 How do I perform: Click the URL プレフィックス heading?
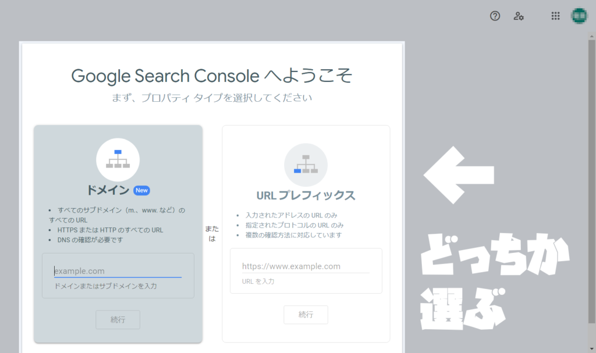(x=306, y=195)
